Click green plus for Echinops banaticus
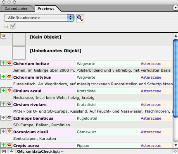Viewport: 178px width, 154px height. 3,118
